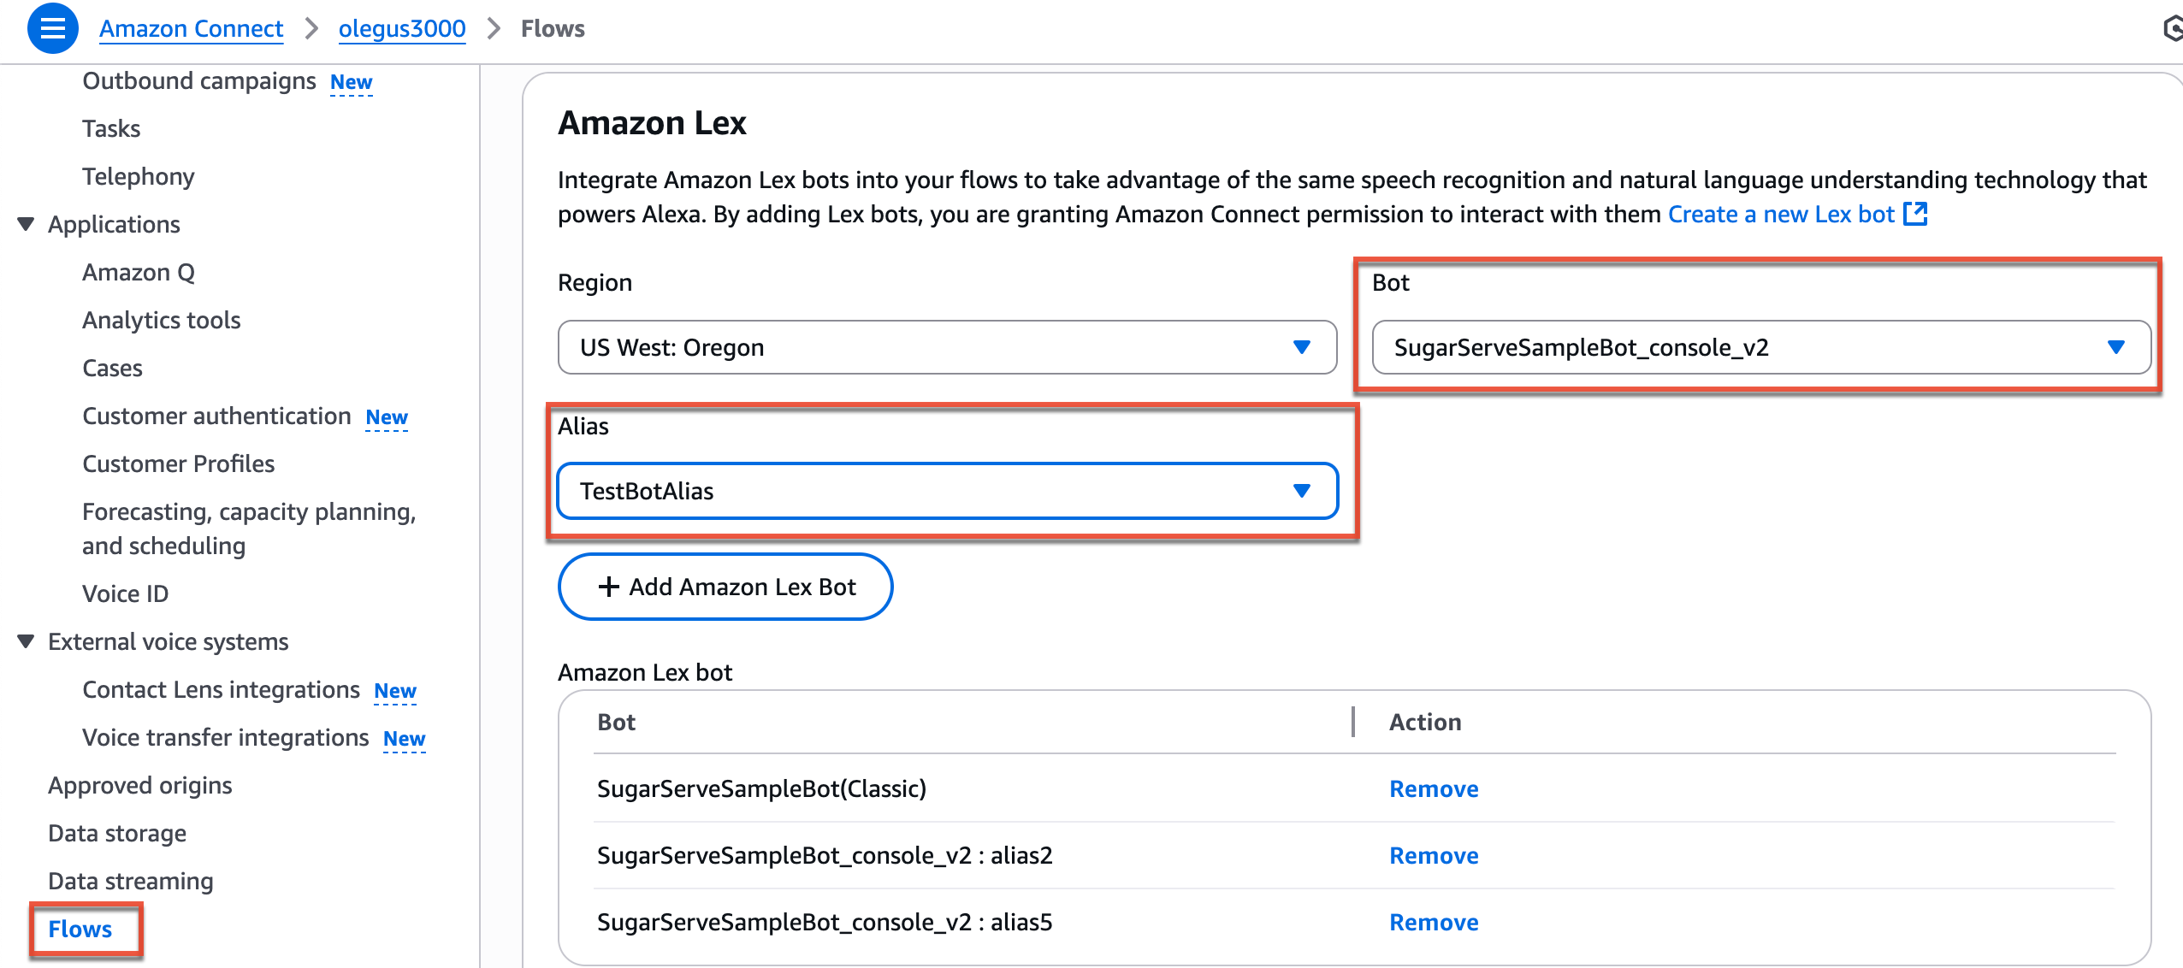Remove the SugarServeSampleBot(Classic) bot

1434,788
